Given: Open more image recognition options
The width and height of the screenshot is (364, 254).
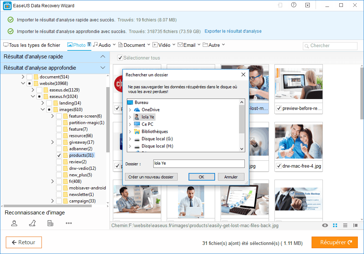Looking at the screenshot, I should pos(69,223).
